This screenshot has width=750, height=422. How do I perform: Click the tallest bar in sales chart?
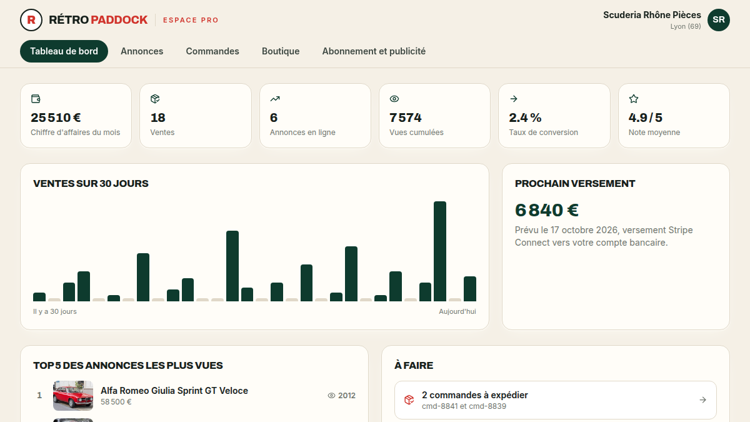point(440,251)
